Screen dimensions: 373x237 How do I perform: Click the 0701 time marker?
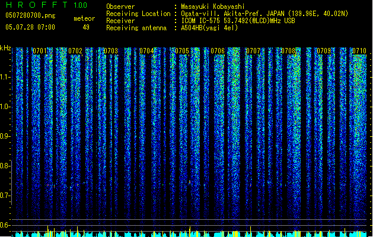click(40, 51)
